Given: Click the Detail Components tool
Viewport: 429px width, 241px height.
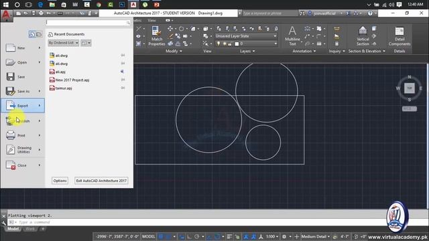Looking at the screenshot, I should pyautogui.click(x=400, y=36).
